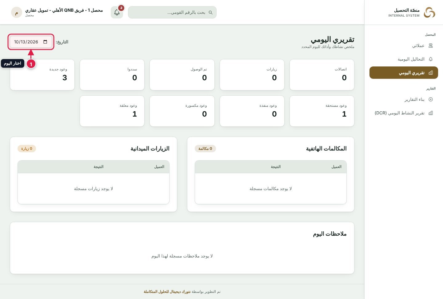Click the بناء التقارير plus icon

431,99
